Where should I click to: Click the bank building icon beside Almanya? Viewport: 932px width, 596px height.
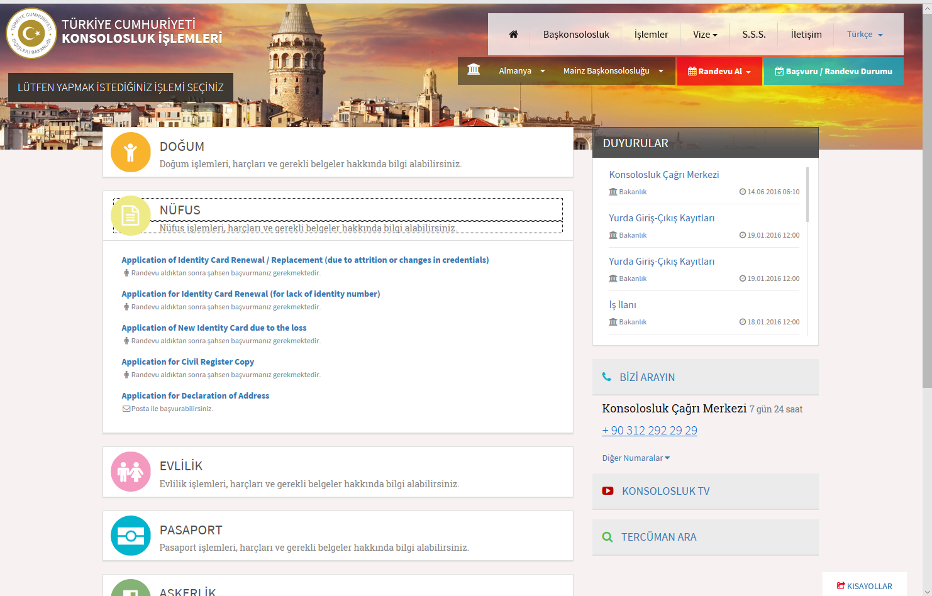pos(474,70)
